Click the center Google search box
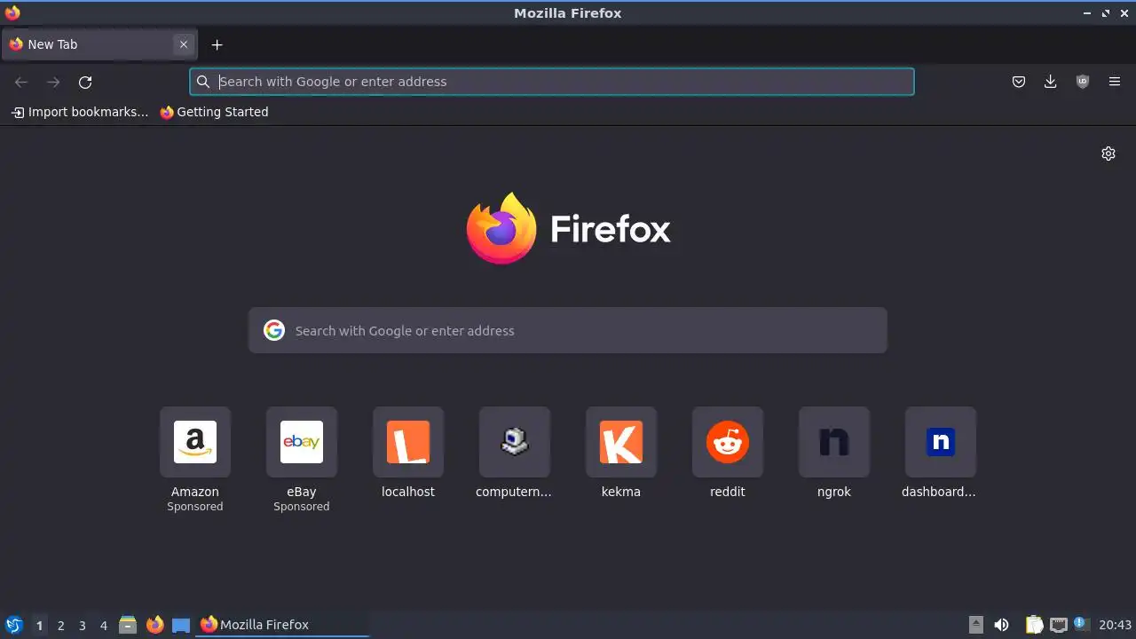 pos(568,330)
